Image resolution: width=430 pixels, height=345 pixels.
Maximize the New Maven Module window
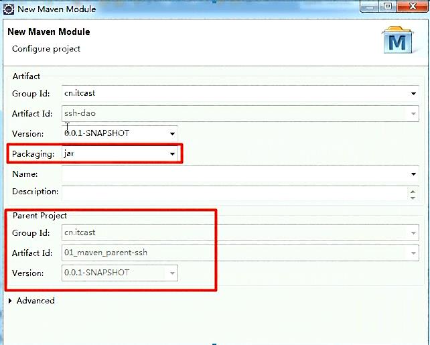(x=388, y=6)
